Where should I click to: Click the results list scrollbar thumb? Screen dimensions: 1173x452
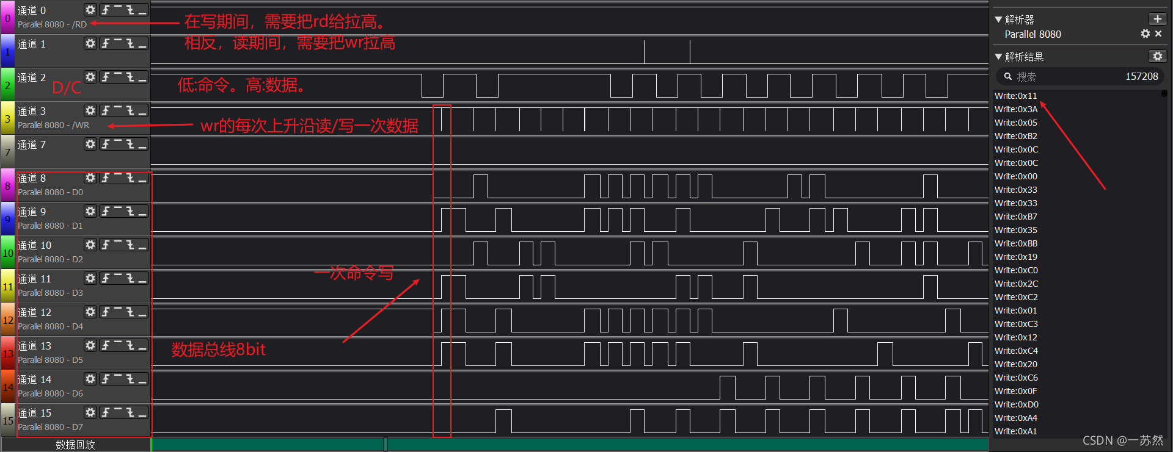(1164, 93)
